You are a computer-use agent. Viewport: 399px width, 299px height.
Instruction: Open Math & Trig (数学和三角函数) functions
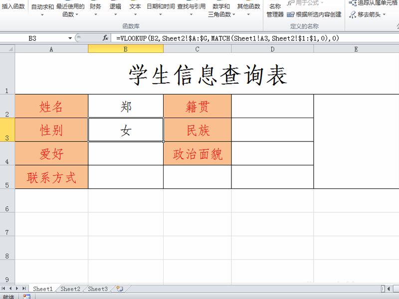pos(221,10)
